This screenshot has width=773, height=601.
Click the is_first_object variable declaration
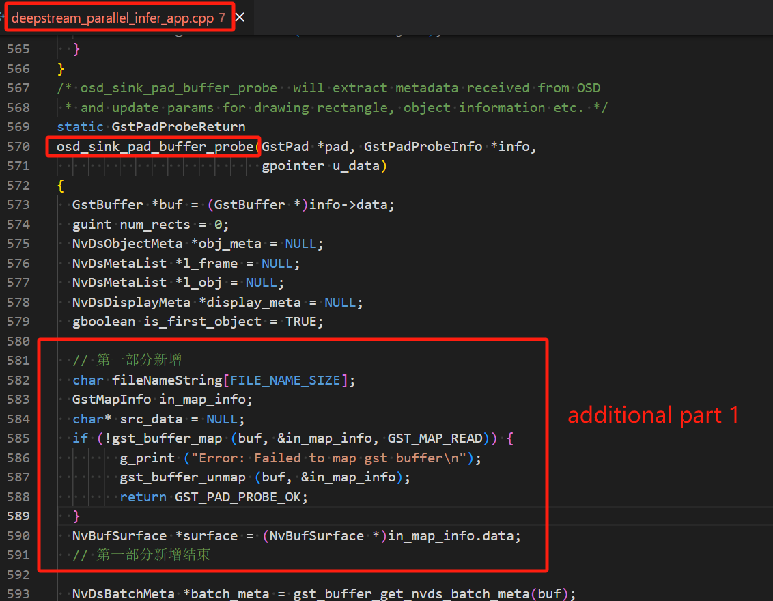202,322
